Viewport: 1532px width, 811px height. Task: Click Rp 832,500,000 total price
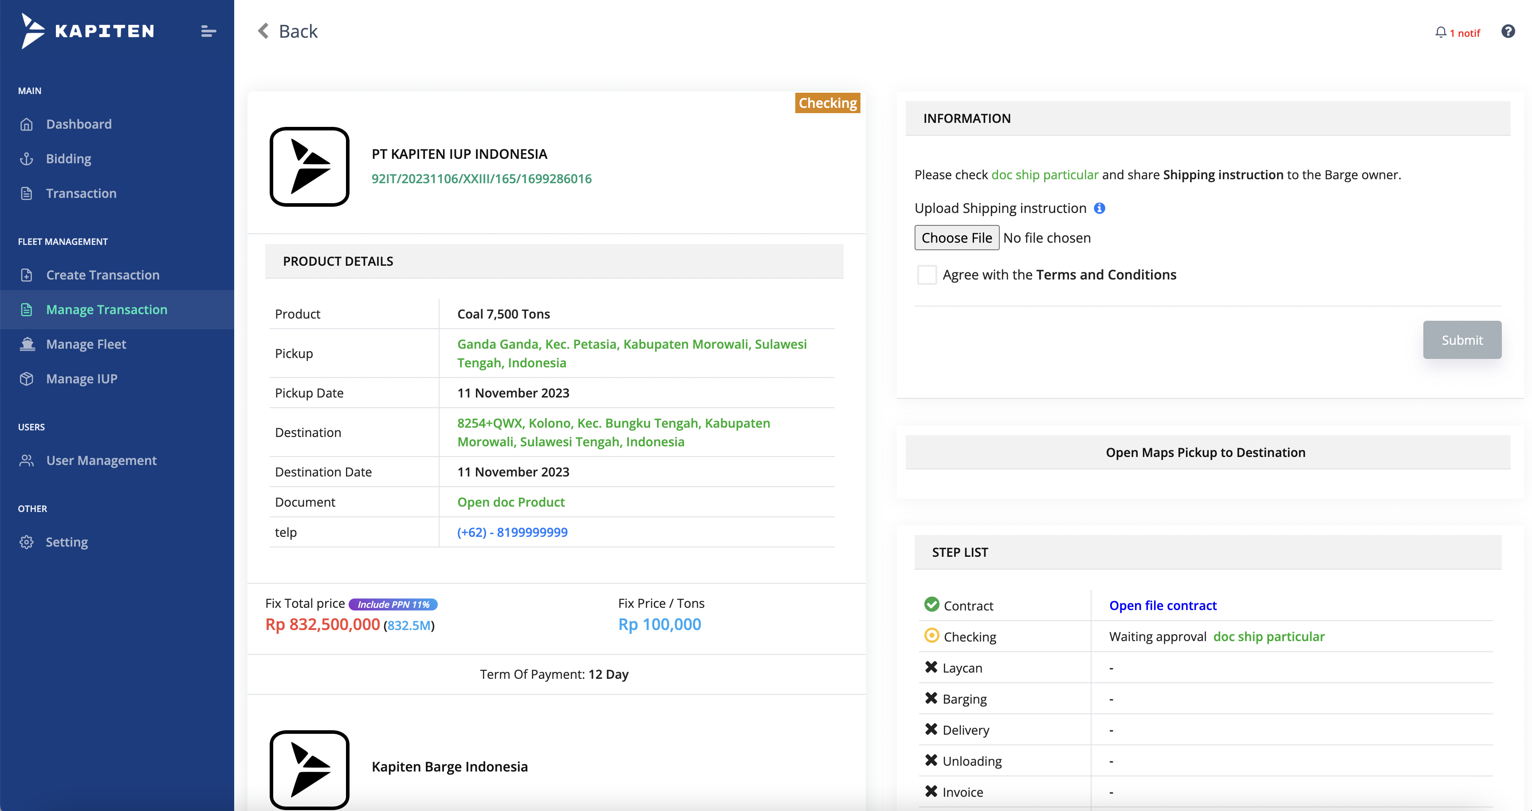322,625
